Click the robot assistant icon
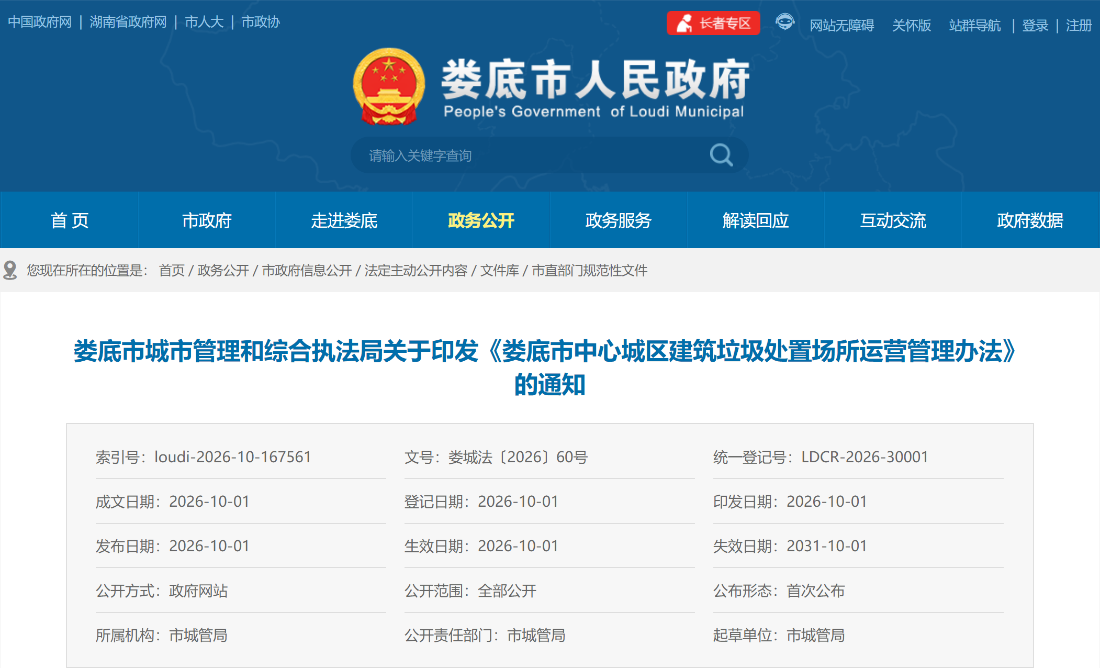This screenshot has width=1100, height=668. (x=784, y=22)
